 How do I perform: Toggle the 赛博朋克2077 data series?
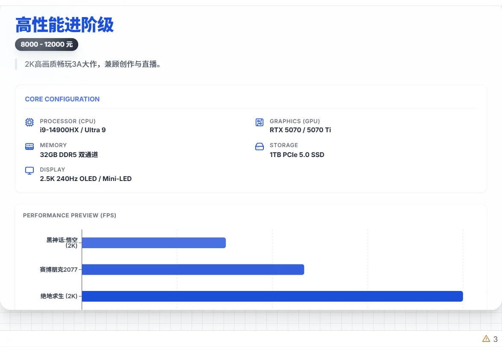coord(59,270)
